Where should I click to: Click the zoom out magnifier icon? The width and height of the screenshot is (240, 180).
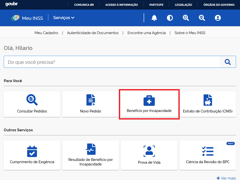[202, 18]
